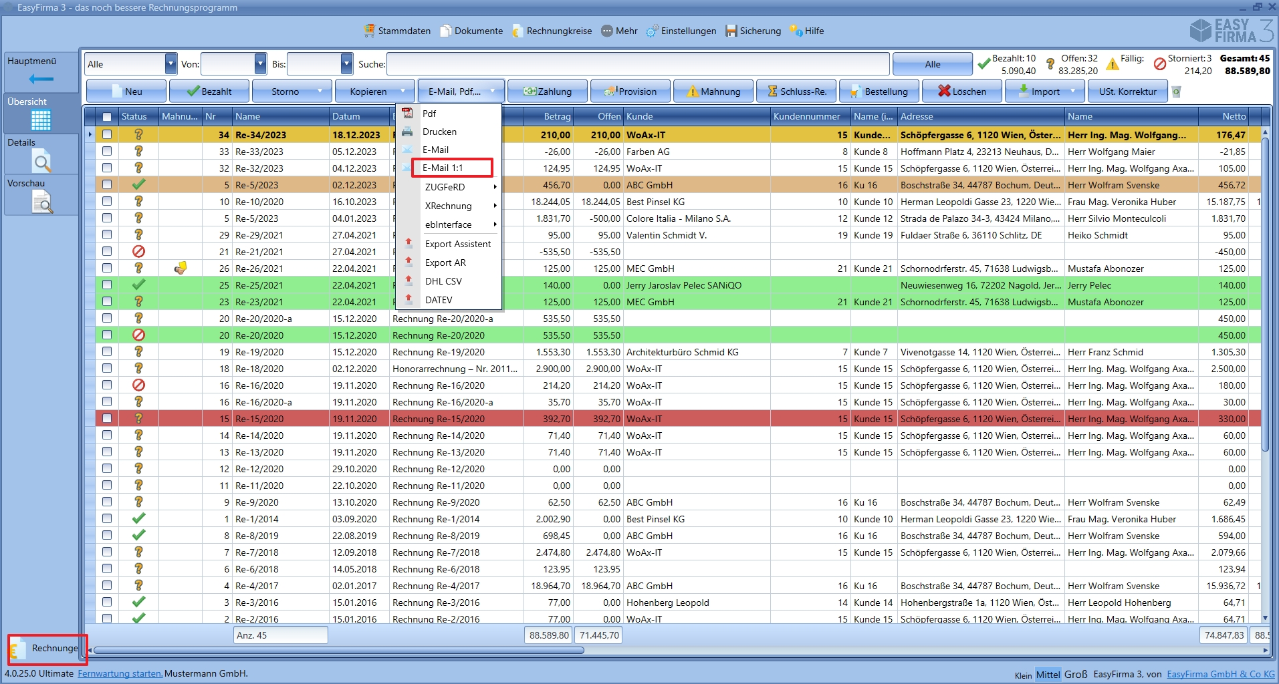This screenshot has width=1279, height=684.
Task: Click the Mahnung icon in row Re-26/2021
Action: pyautogui.click(x=181, y=268)
